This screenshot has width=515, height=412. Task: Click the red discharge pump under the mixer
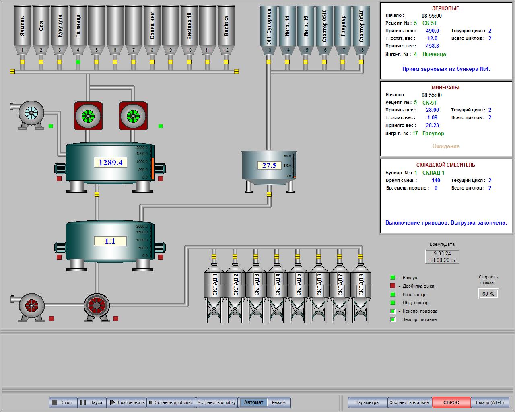click(97, 306)
